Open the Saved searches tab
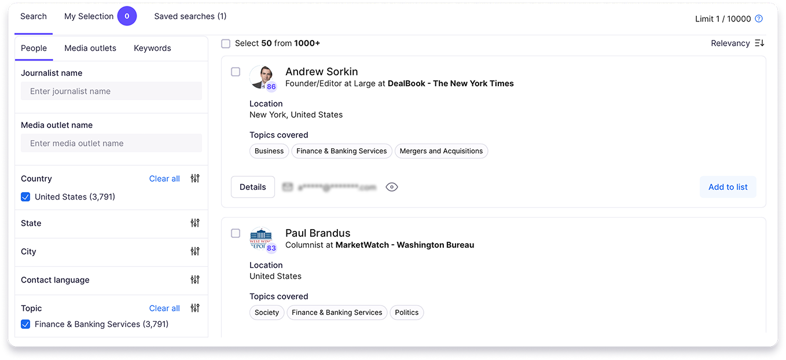The image size is (786, 360). coord(190,16)
